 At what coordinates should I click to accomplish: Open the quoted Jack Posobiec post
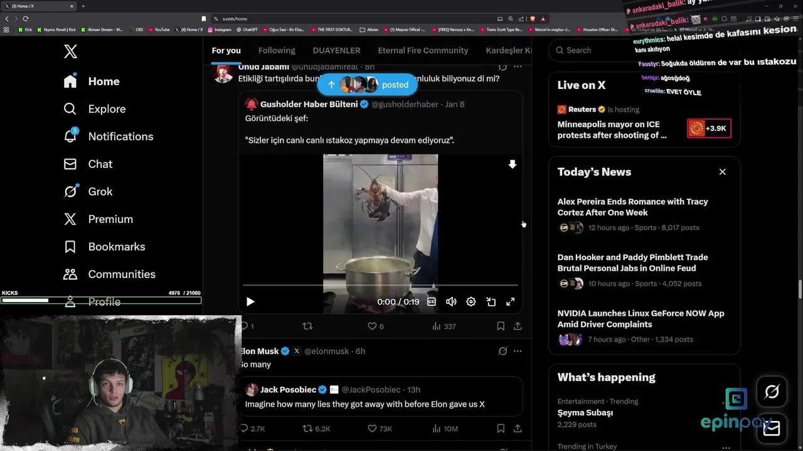click(x=380, y=397)
